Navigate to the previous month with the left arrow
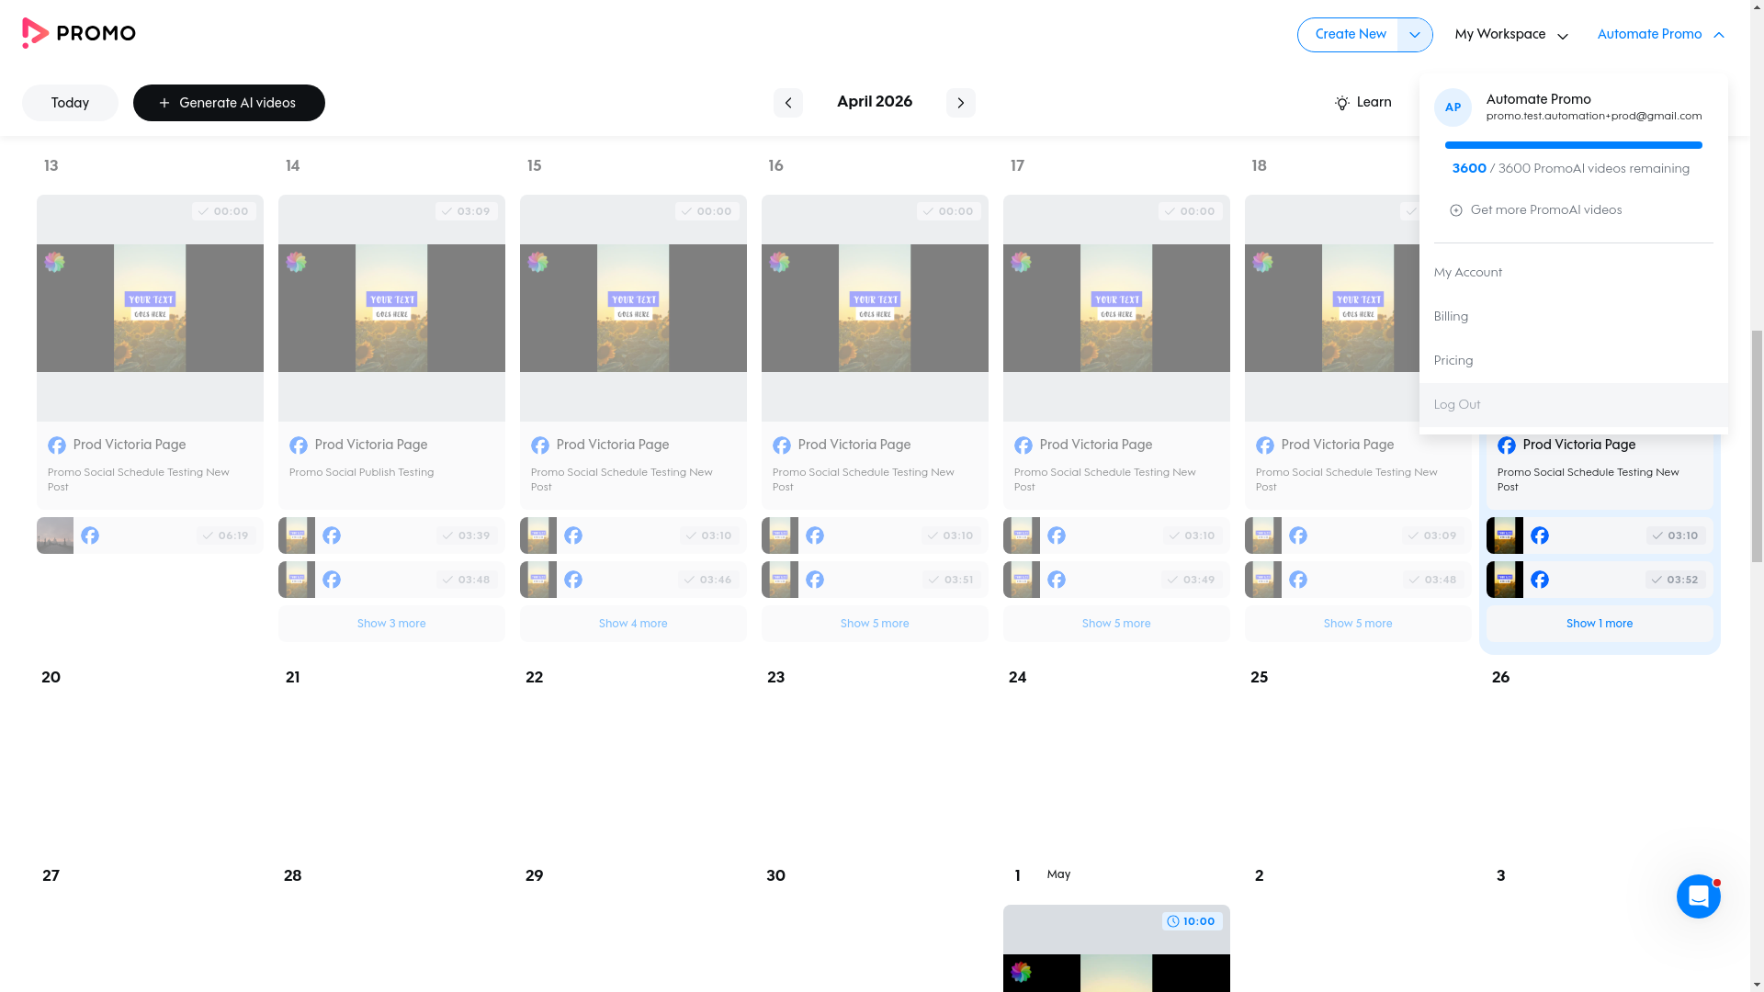Viewport: 1764px width, 992px height. (x=787, y=103)
